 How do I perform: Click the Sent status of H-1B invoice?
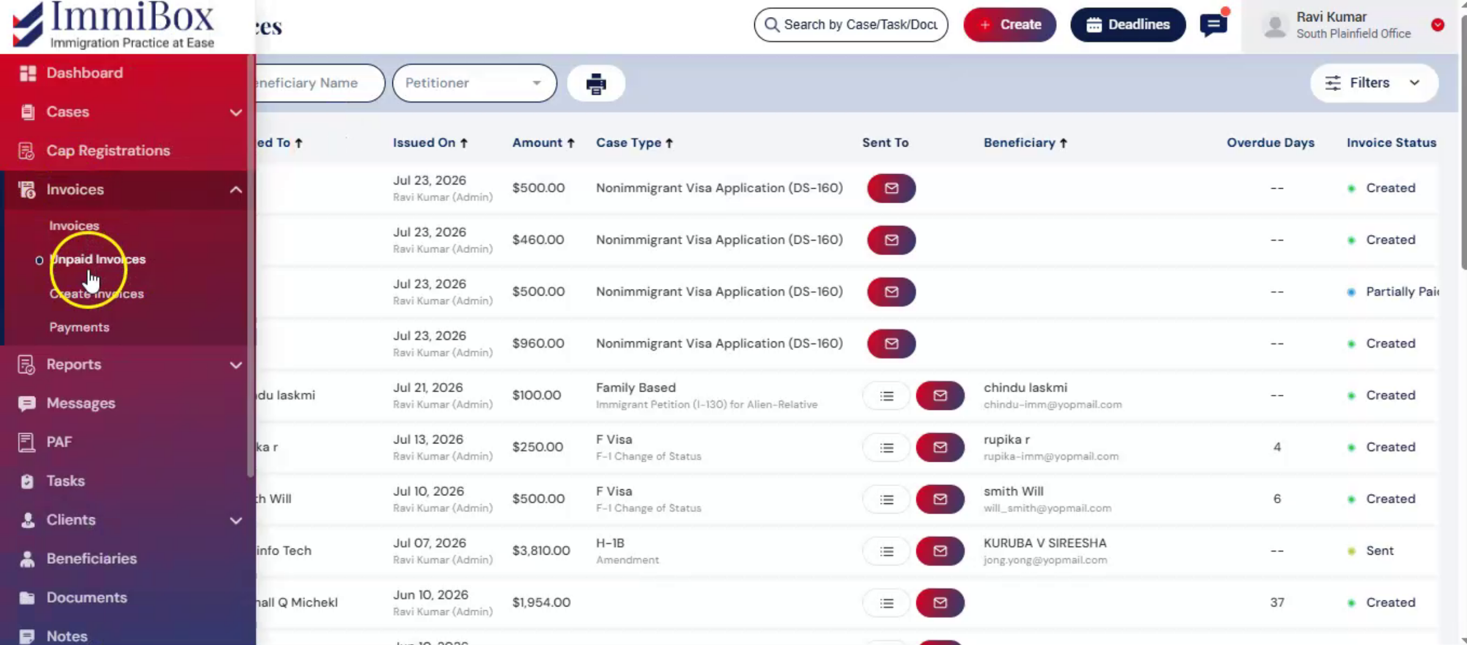pos(1380,551)
